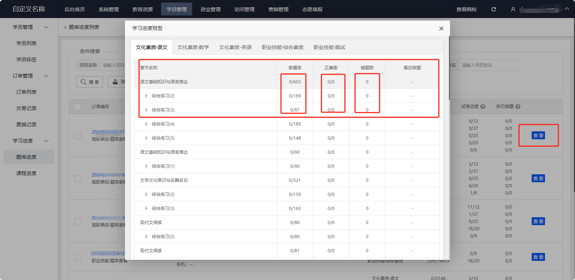575x280 pixels.
Task: Click the 错题数 column header
Action: 367,67
